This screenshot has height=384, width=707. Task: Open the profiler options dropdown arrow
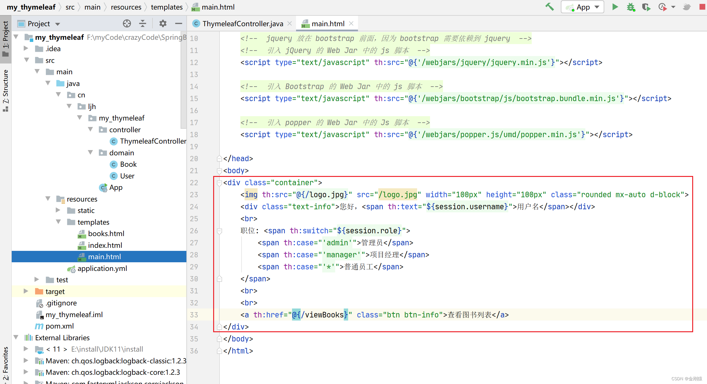pyautogui.click(x=673, y=7)
